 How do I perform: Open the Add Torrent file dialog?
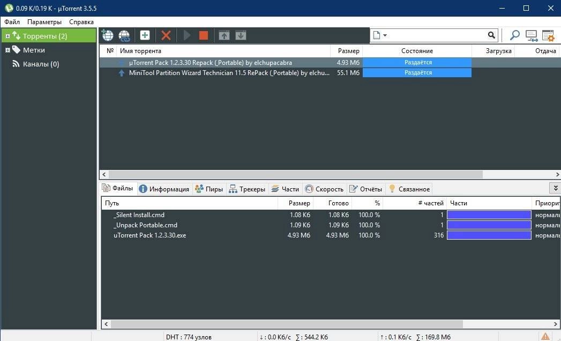click(145, 35)
